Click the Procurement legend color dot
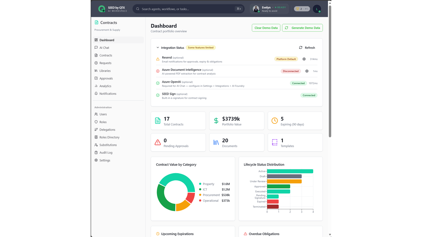422x237 pixels. 200,195
